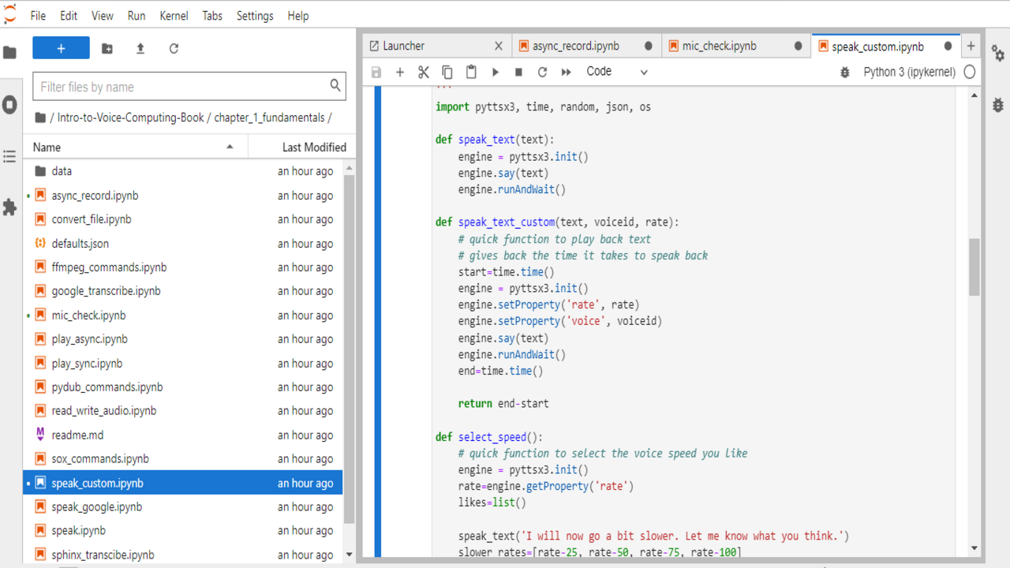The height and width of the screenshot is (568, 1010).
Task: Cut selected cells with scissors icon
Action: click(424, 72)
